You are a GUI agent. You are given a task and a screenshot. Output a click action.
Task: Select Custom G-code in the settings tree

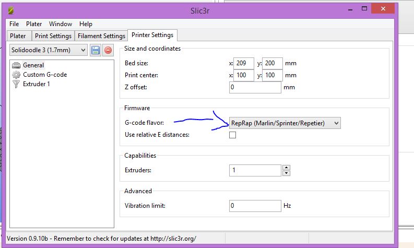click(45, 75)
